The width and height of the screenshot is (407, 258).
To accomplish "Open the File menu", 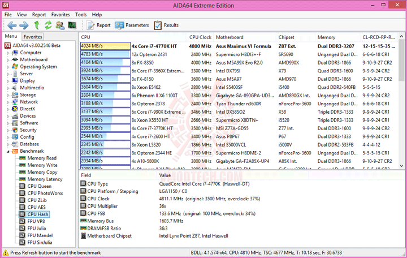I will click(x=8, y=15).
